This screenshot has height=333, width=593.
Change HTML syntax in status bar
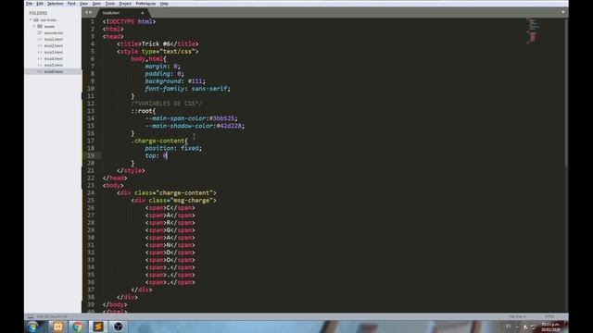click(549, 316)
